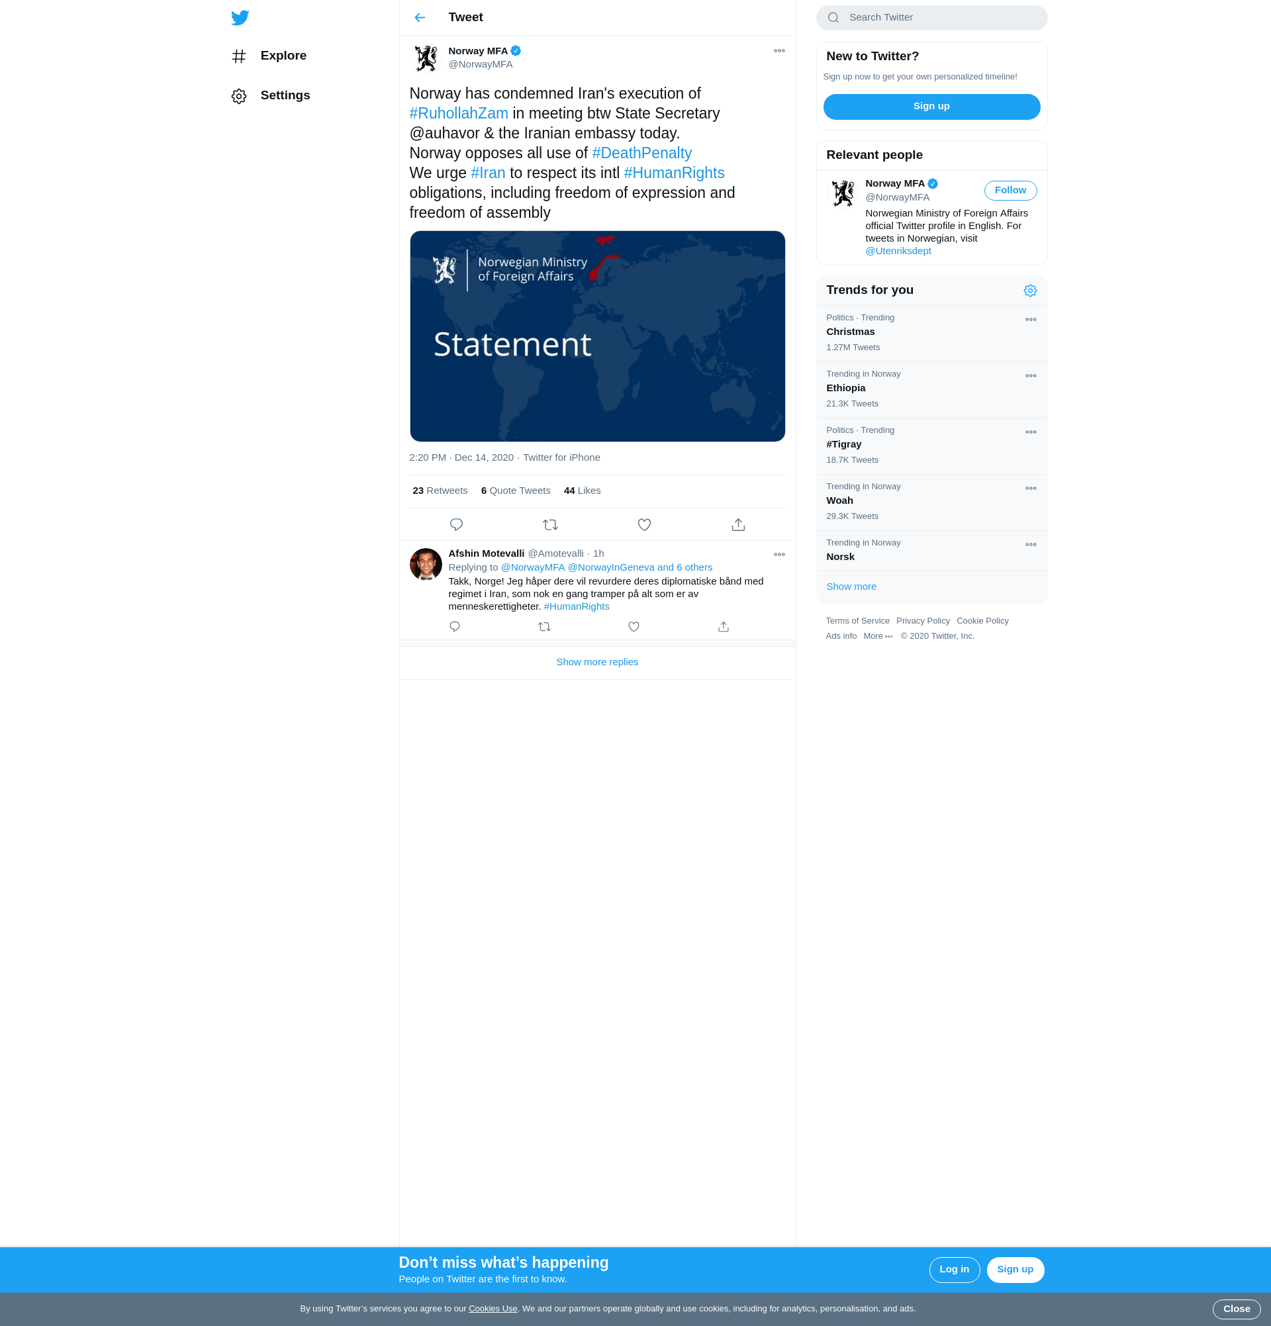Like the Norway MFA tweet
This screenshot has width=1271, height=1326.
click(x=644, y=524)
